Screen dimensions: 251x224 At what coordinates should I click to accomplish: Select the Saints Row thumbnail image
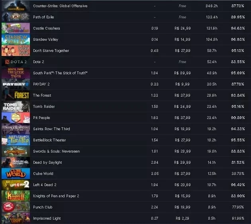point(16,129)
